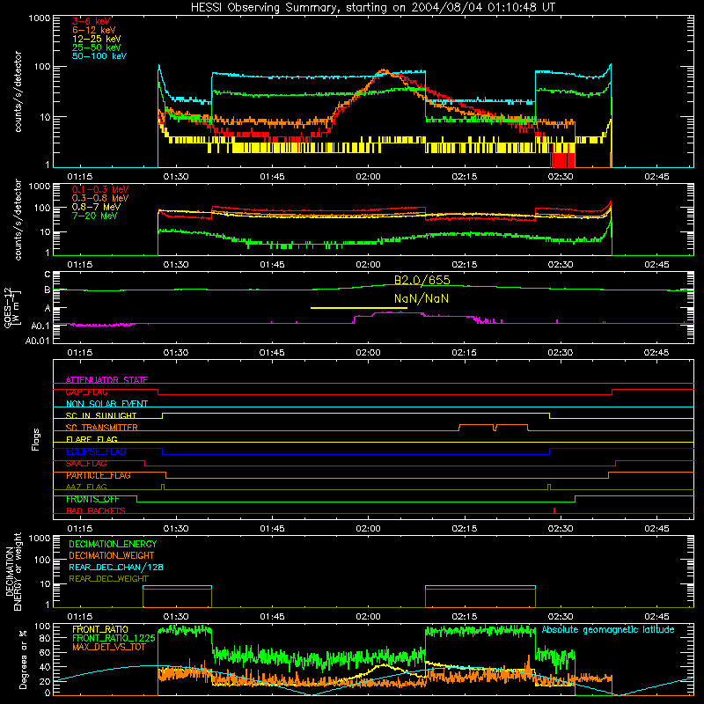Click the MAX_DET_VS_TOT legend label
Screen dimensions: 704x704
point(109,647)
